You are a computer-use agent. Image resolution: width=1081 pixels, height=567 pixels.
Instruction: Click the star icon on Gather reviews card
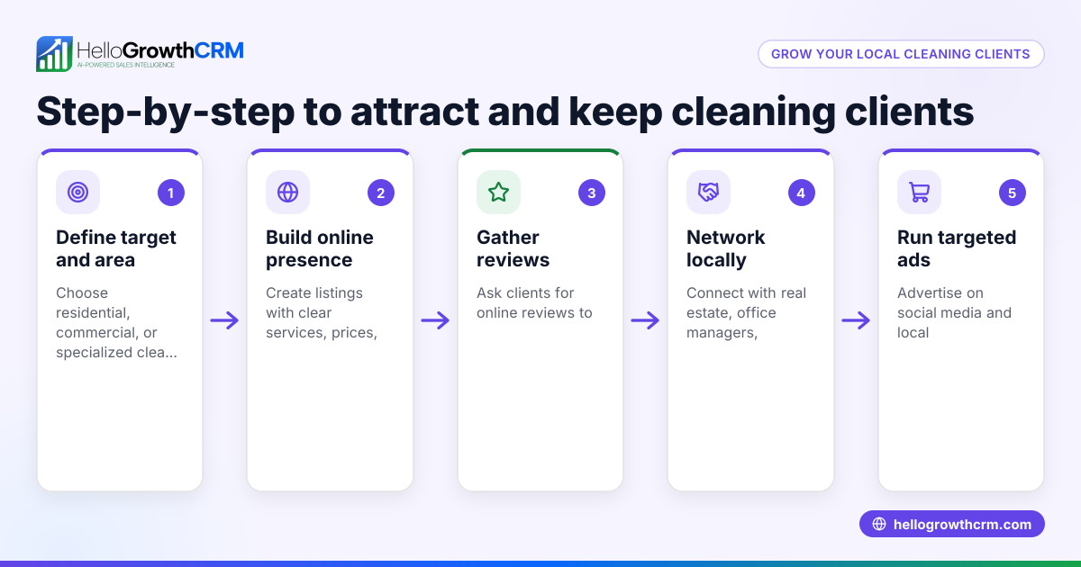pyautogui.click(x=498, y=193)
